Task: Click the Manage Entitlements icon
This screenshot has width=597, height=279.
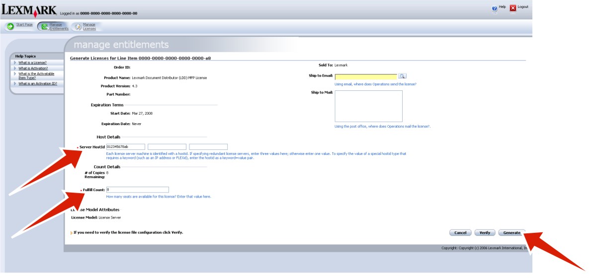Action: [x=45, y=26]
